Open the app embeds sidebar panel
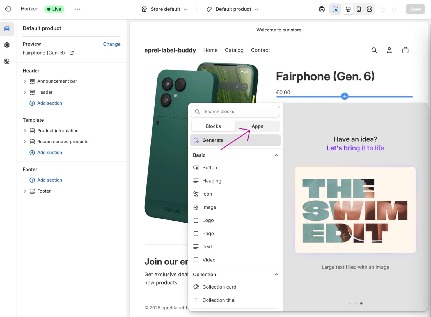The image size is (431, 317). click(7, 61)
